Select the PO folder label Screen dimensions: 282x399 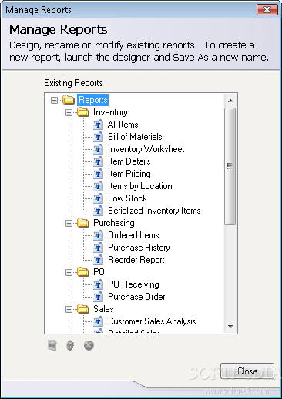[99, 272]
